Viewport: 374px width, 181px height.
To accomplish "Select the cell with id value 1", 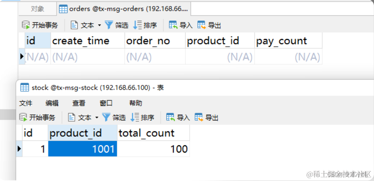I will [35, 149].
